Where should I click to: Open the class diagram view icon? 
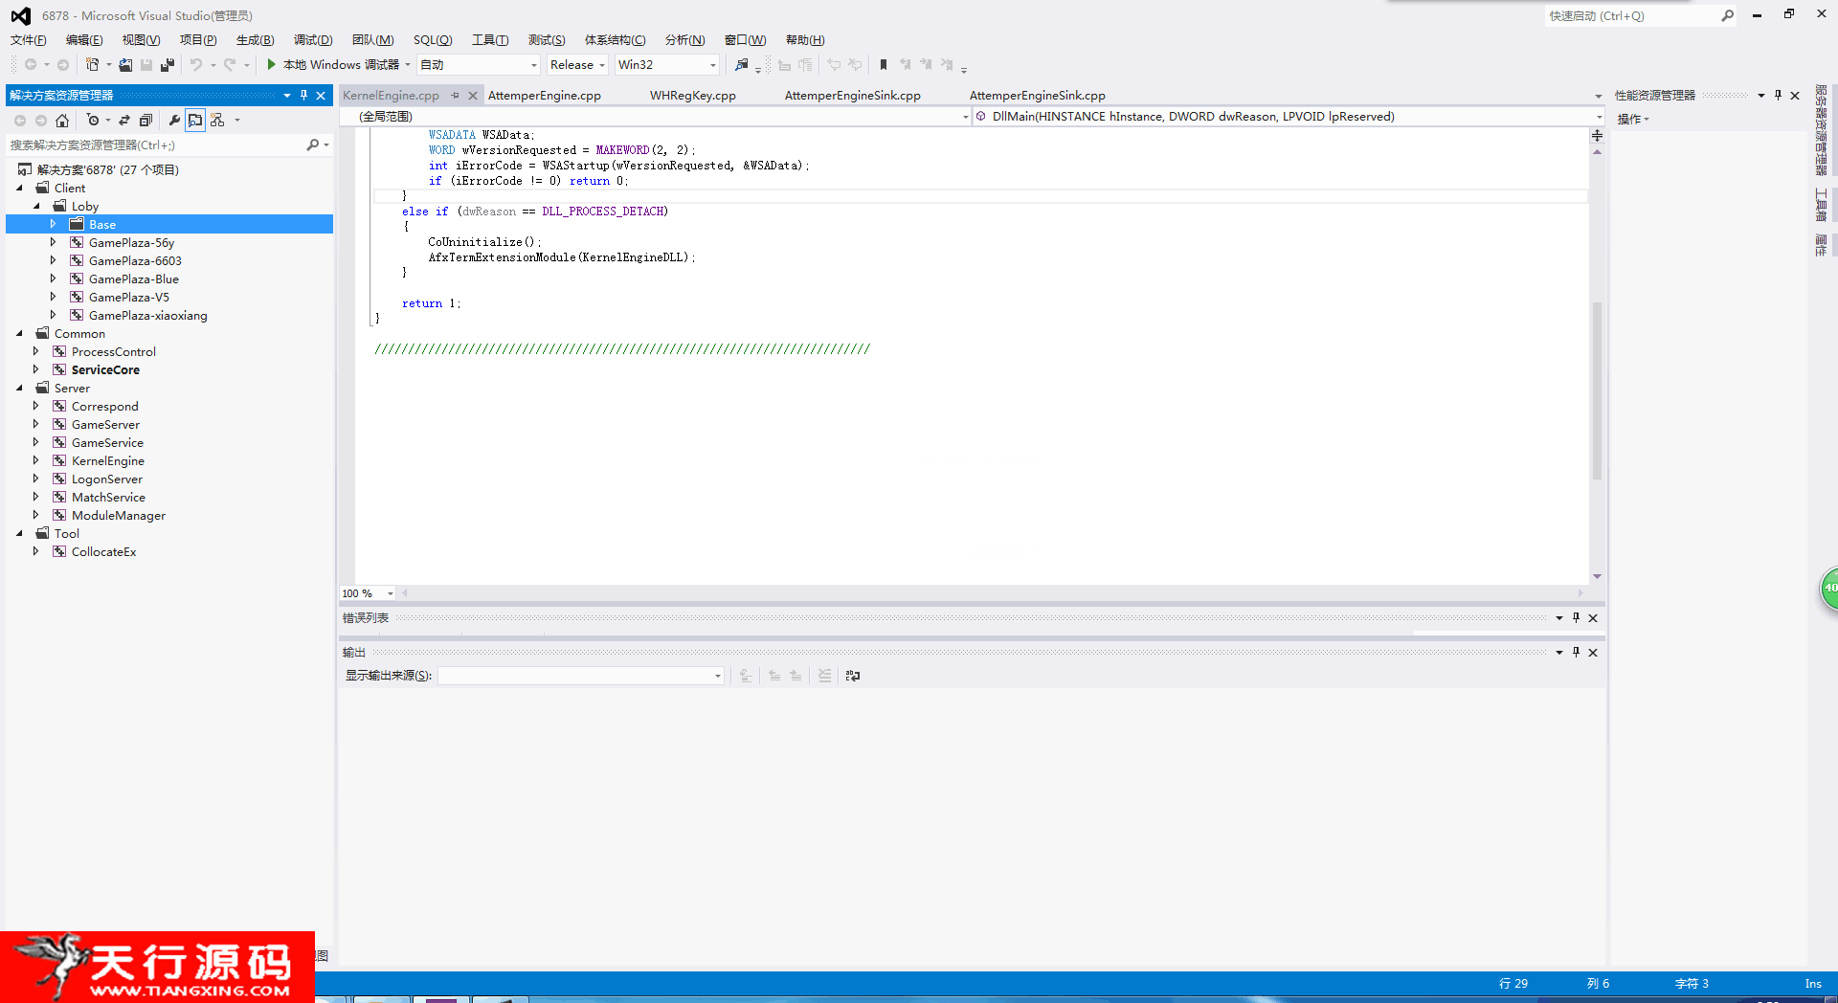[217, 120]
